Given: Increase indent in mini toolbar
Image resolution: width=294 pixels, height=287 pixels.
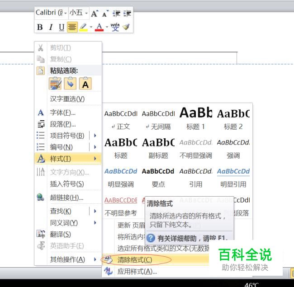Looking at the screenshot, I should click(127, 14).
